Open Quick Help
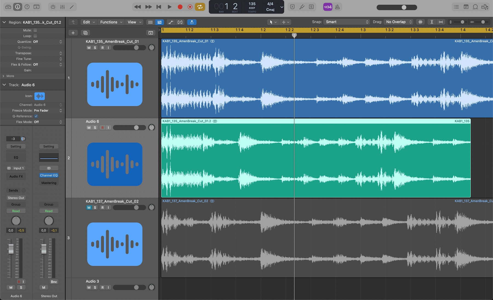Viewport: 493px width, 300px height. (x=27, y=7)
